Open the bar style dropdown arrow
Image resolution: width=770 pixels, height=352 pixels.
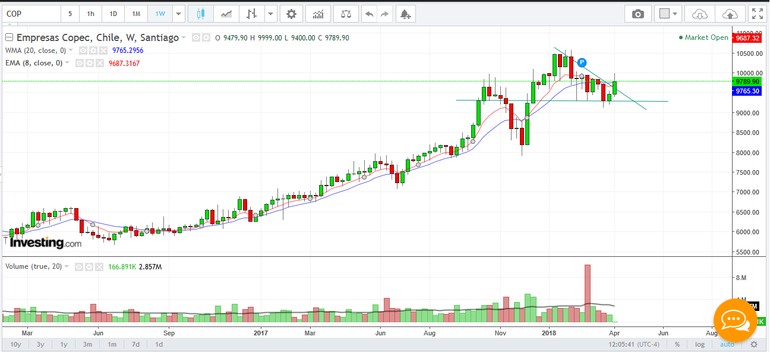[x=271, y=14]
